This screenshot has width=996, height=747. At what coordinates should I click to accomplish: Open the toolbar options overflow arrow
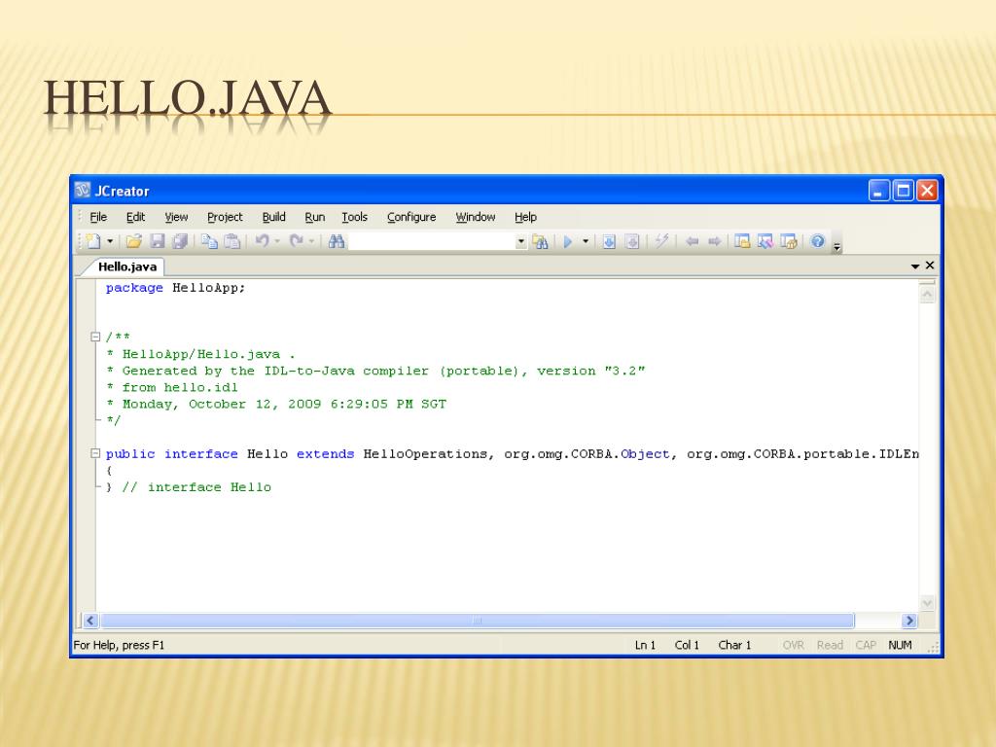(837, 246)
